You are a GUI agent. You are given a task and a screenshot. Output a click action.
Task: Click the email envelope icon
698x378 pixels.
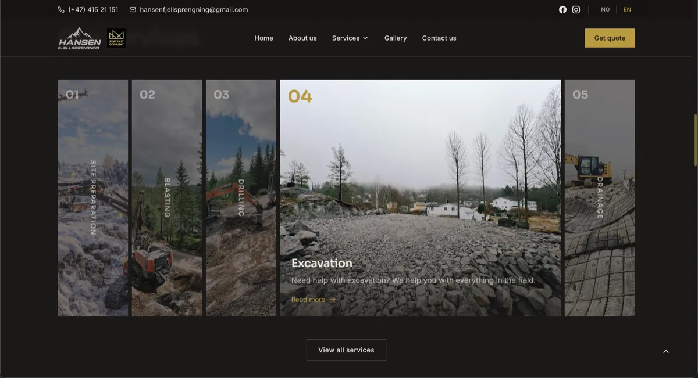tap(133, 10)
